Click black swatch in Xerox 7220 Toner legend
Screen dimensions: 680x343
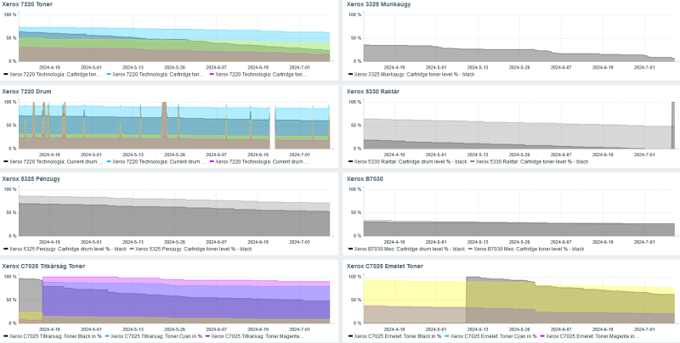pos(6,75)
